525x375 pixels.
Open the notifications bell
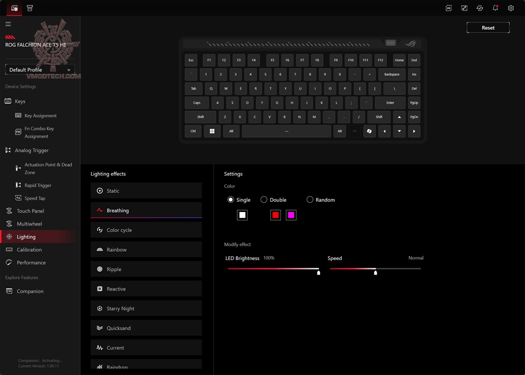(x=495, y=8)
